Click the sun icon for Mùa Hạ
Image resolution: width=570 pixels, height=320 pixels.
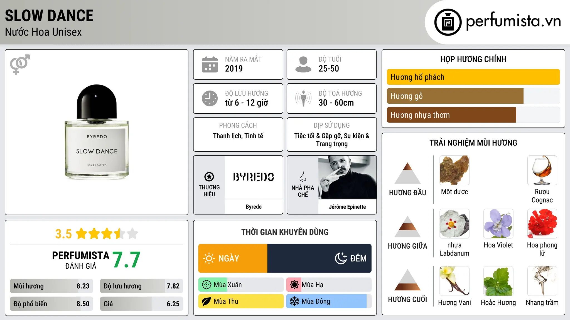(x=294, y=285)
